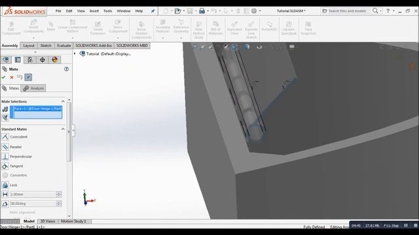The height and width of the screenshot is (235, 419).
Task: Click the angle value field 30.00deg
Action: pyautogui.click(x=33, y=204)
